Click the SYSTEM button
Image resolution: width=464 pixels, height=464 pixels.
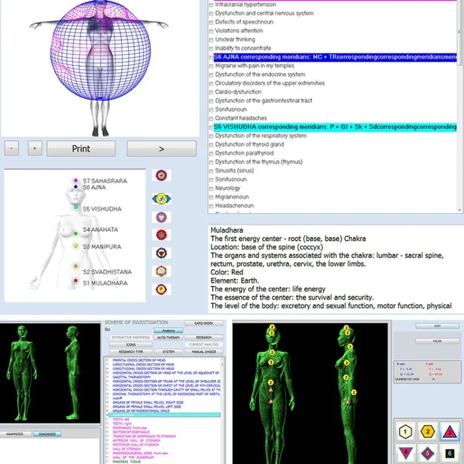(x=168, y=352)
